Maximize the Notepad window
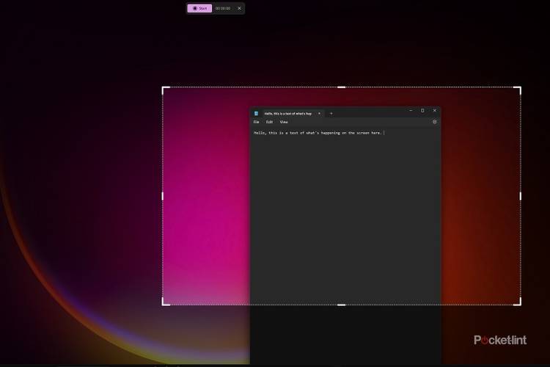Screen dimensions: 550x367 (422, 111)
